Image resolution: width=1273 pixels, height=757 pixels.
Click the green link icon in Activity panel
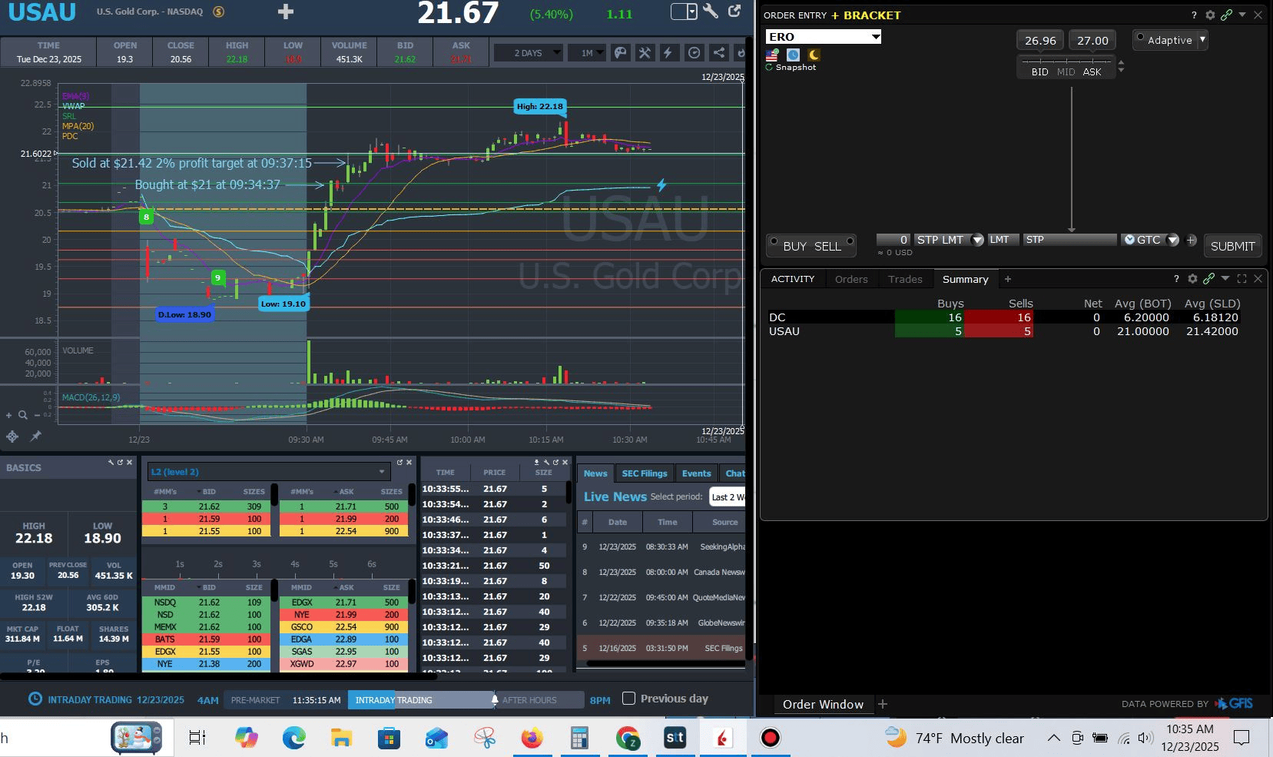1208,279
